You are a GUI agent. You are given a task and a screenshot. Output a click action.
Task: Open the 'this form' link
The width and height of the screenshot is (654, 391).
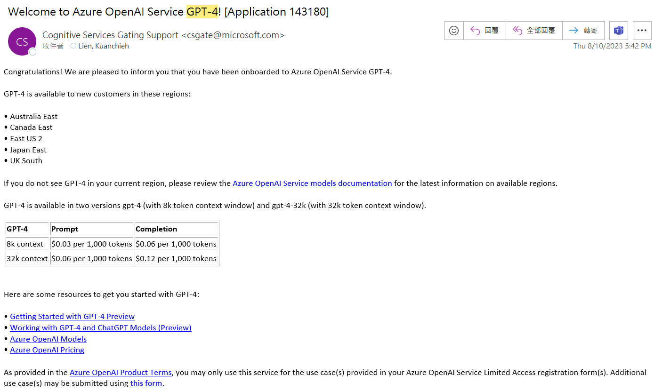146,383
